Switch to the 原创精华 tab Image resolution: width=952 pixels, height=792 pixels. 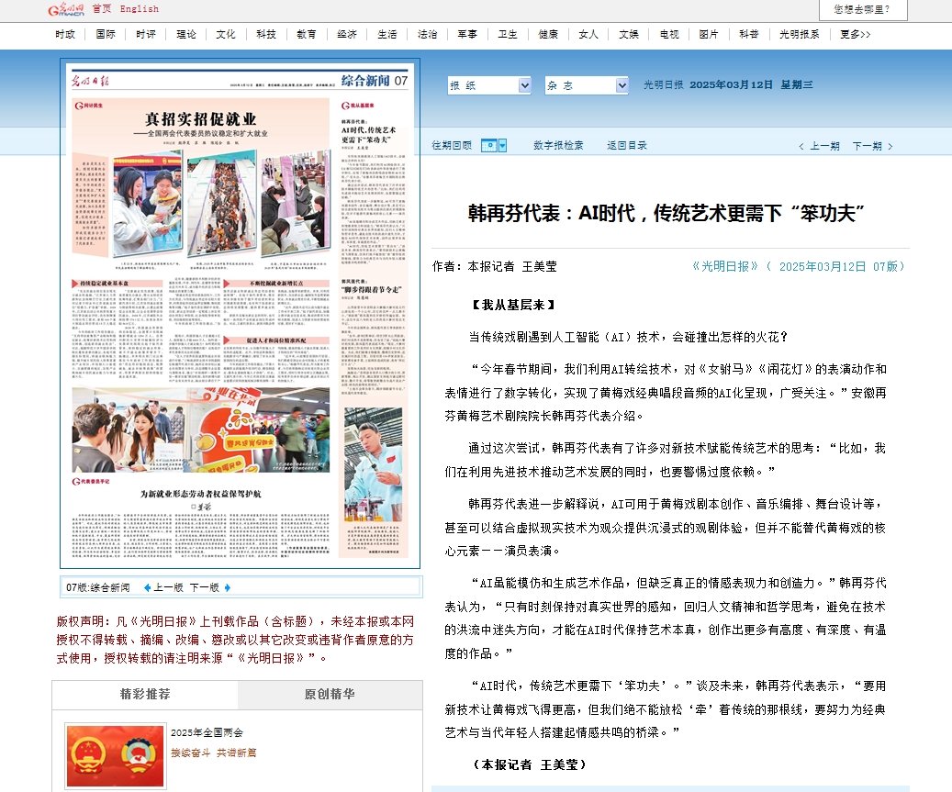coord(330,695)
